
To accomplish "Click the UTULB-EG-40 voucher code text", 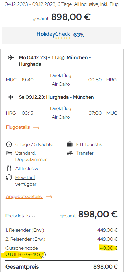I will (x=22, y=255).
